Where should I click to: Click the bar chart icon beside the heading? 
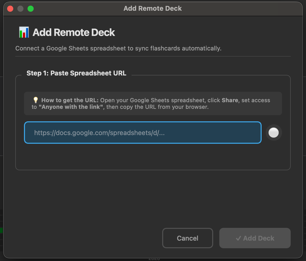tap(24, 33)
